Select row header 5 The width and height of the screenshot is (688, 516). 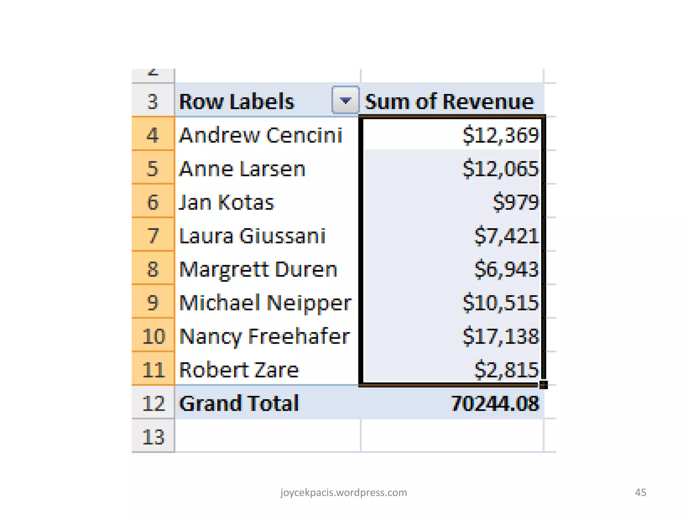[153, 168]
